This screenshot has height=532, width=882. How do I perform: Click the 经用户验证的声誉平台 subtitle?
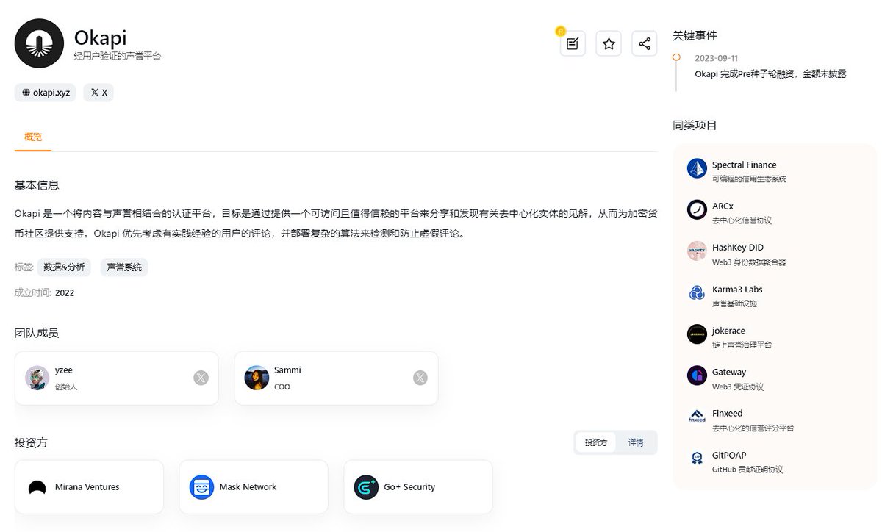[118, 56]
